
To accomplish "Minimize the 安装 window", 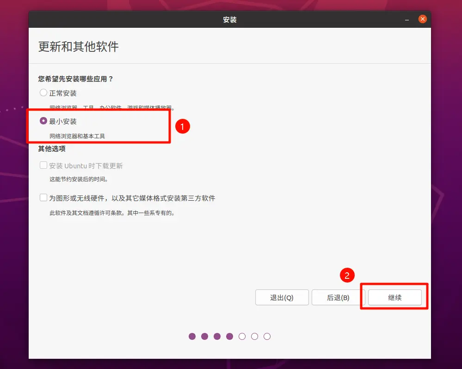I will tap(407, 20).
